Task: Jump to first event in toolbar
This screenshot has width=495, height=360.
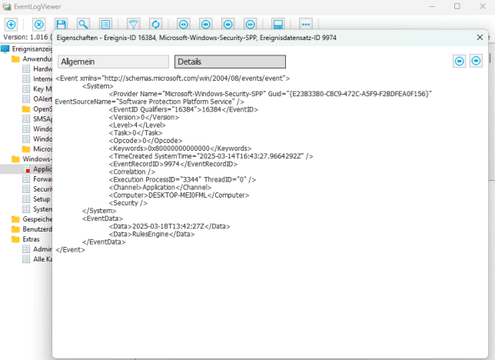Action: click(183, 25)
